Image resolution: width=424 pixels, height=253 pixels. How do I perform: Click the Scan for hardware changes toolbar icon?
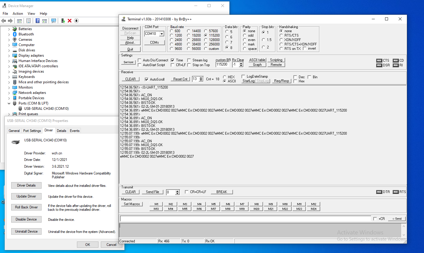click(x=54, y=21)
